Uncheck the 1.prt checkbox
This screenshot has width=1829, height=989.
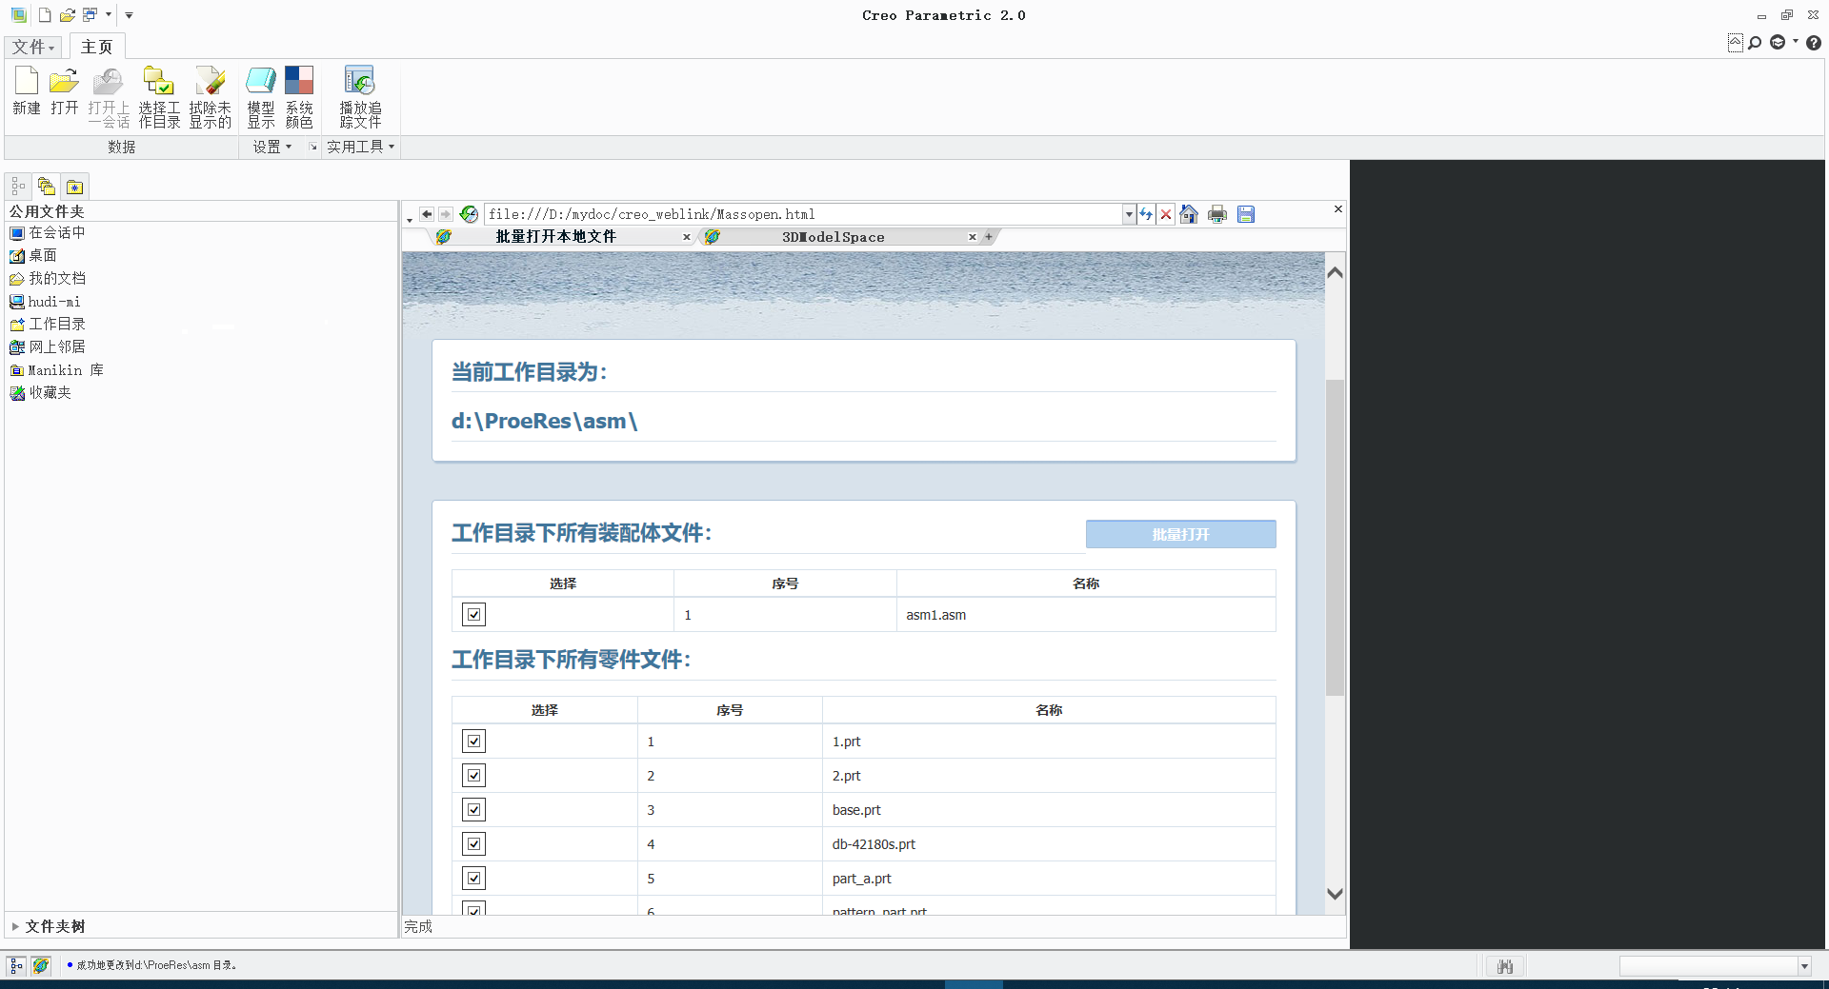473,741
